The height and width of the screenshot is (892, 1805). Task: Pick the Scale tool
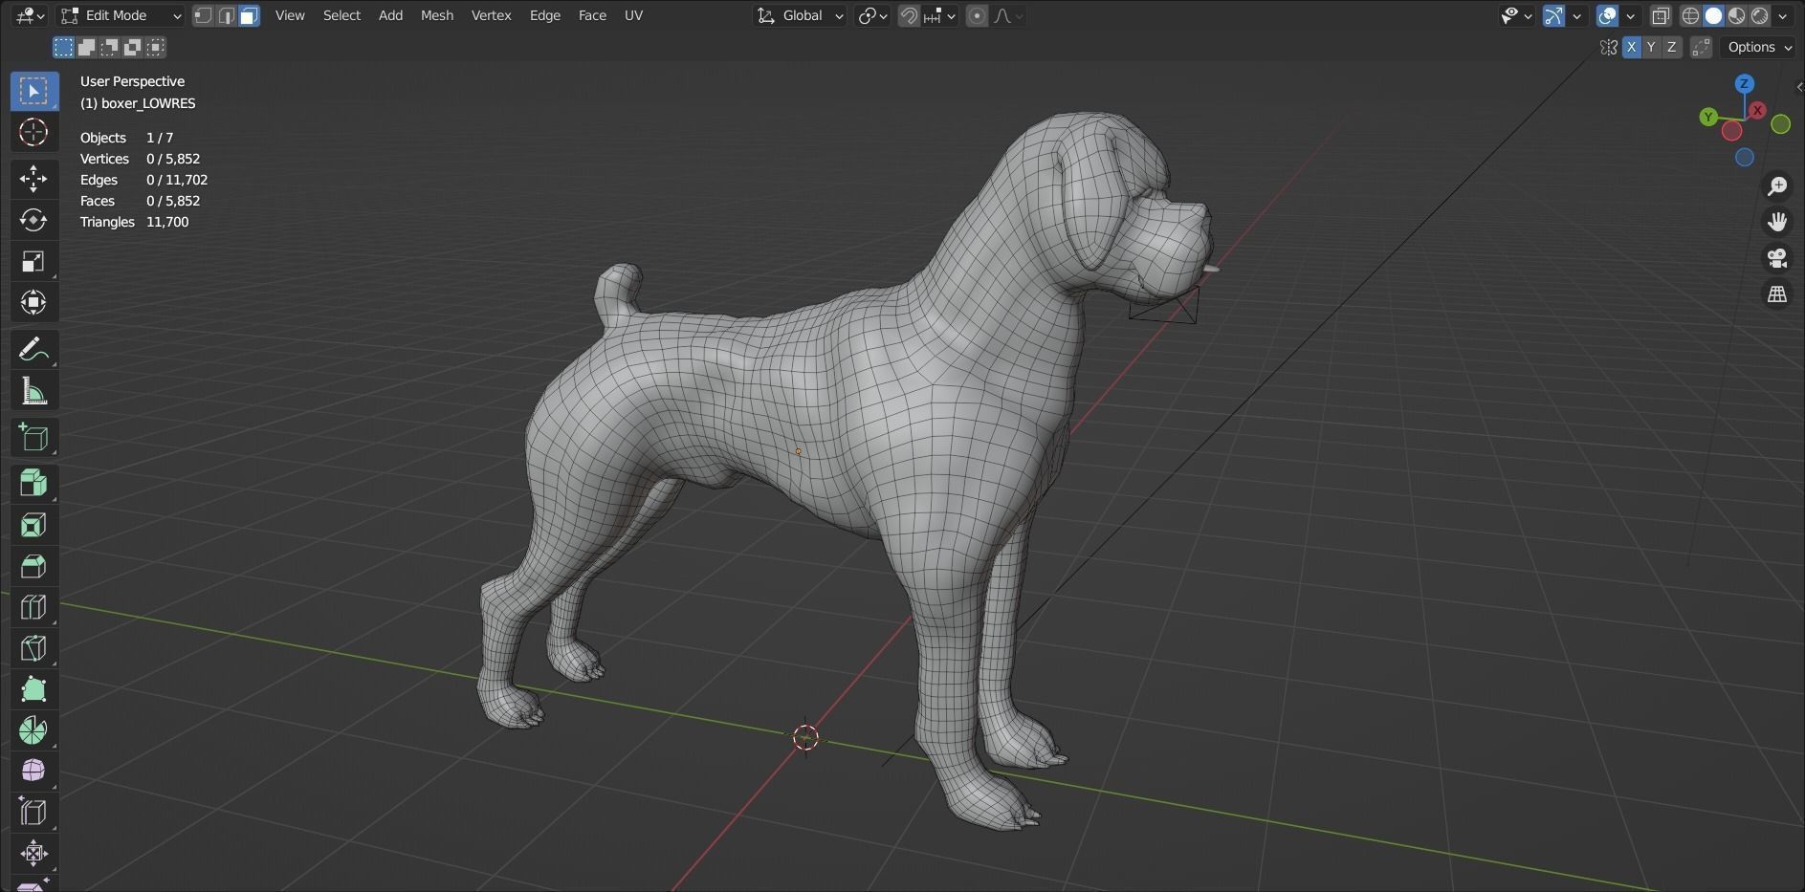click(33, 261)
